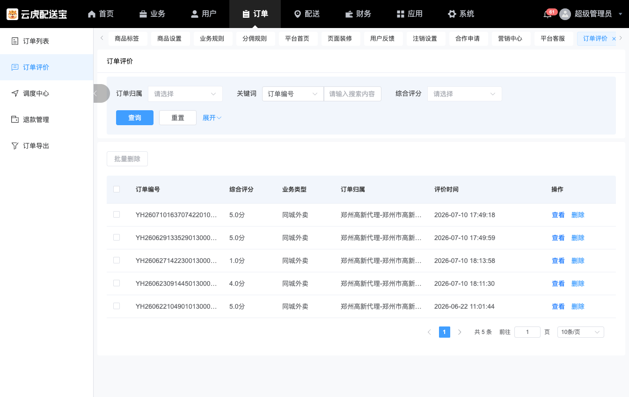Check the row for order YH260629133529013000
Viewport: 629px width, 397px height.
[x=117, y=237]
